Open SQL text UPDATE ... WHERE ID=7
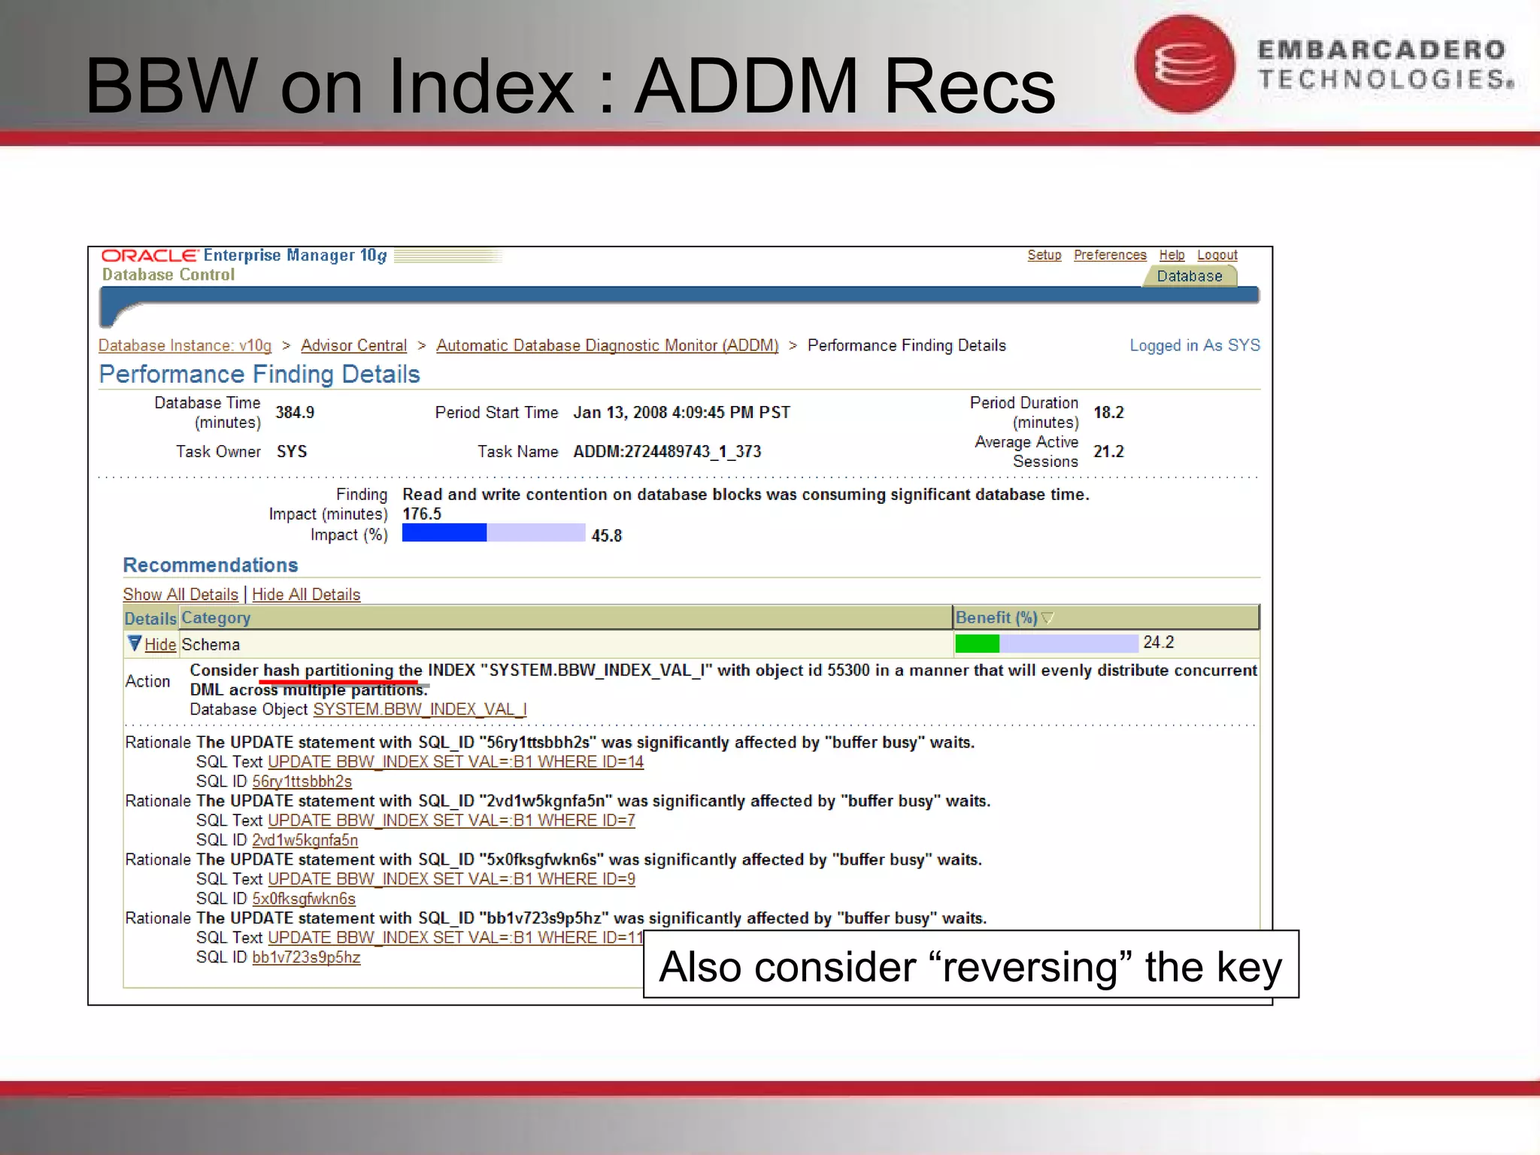 coord(451,820)
